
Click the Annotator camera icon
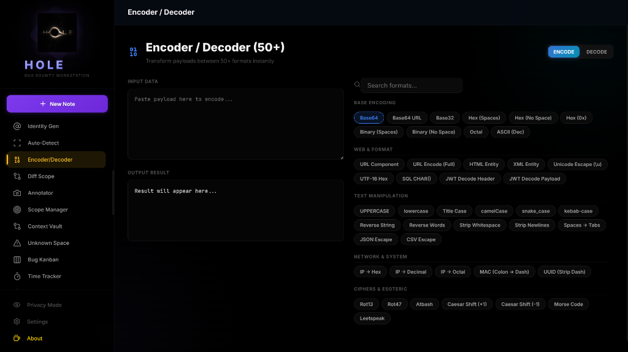pos(17,193)
